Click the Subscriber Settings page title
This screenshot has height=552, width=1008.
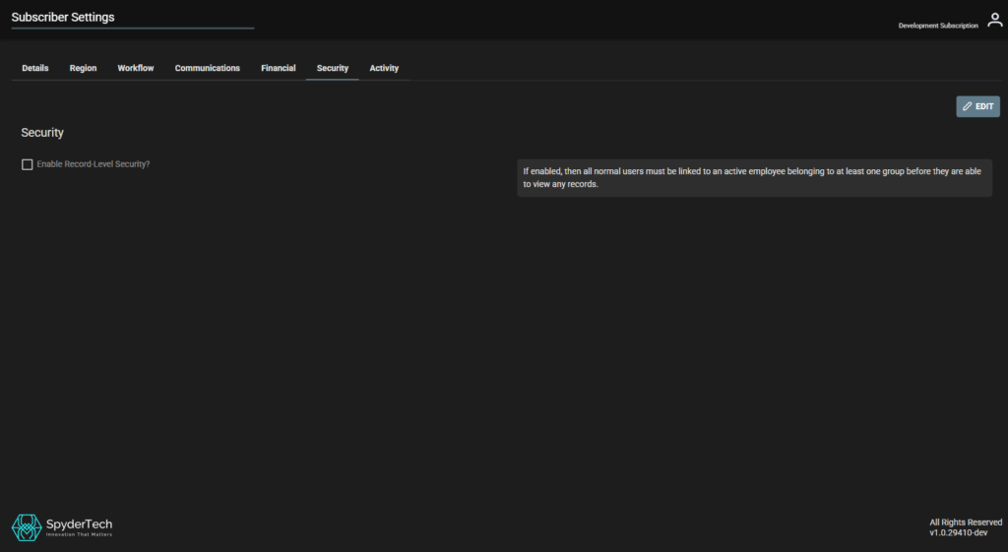[63, 18]
